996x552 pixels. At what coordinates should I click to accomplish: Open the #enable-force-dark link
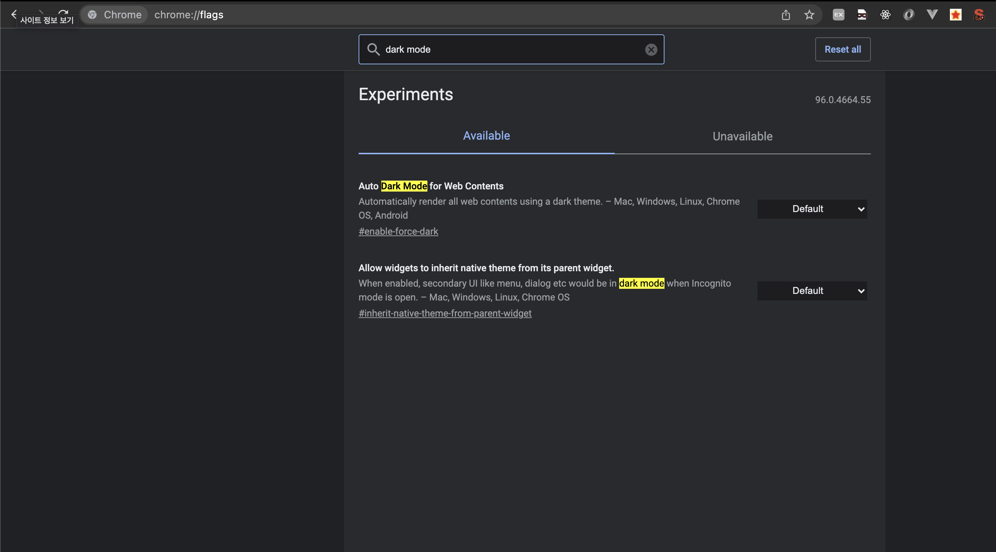(398, 231)
